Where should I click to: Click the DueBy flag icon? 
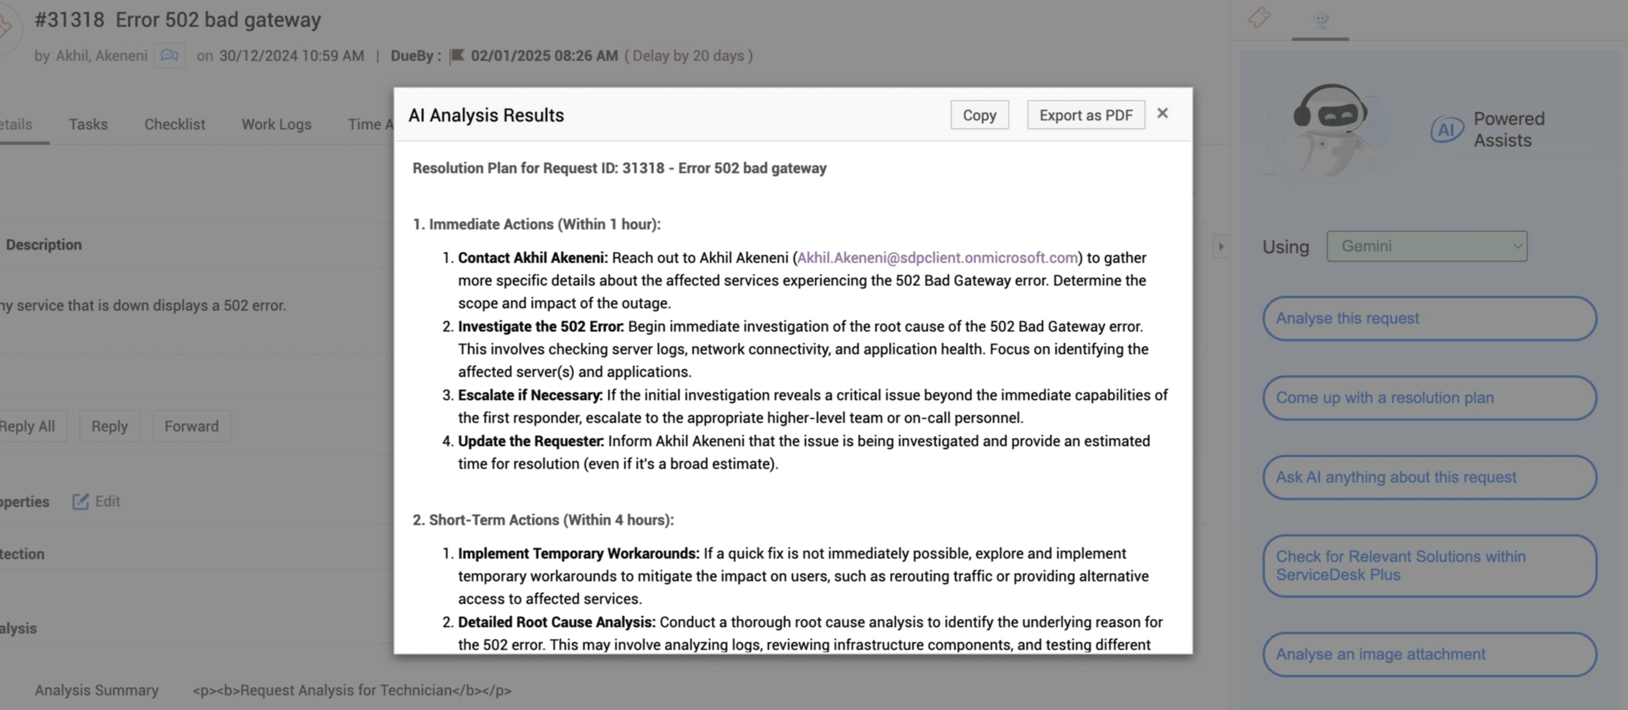456,56
